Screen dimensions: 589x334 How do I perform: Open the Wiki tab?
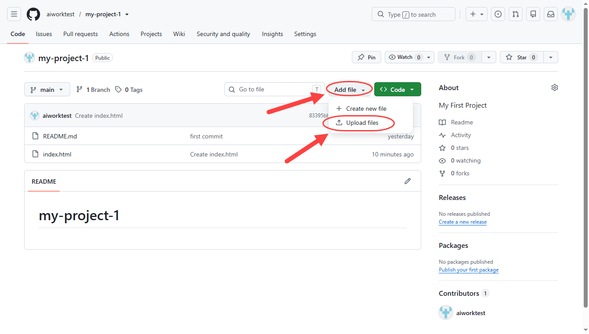(x=179, y=34)
